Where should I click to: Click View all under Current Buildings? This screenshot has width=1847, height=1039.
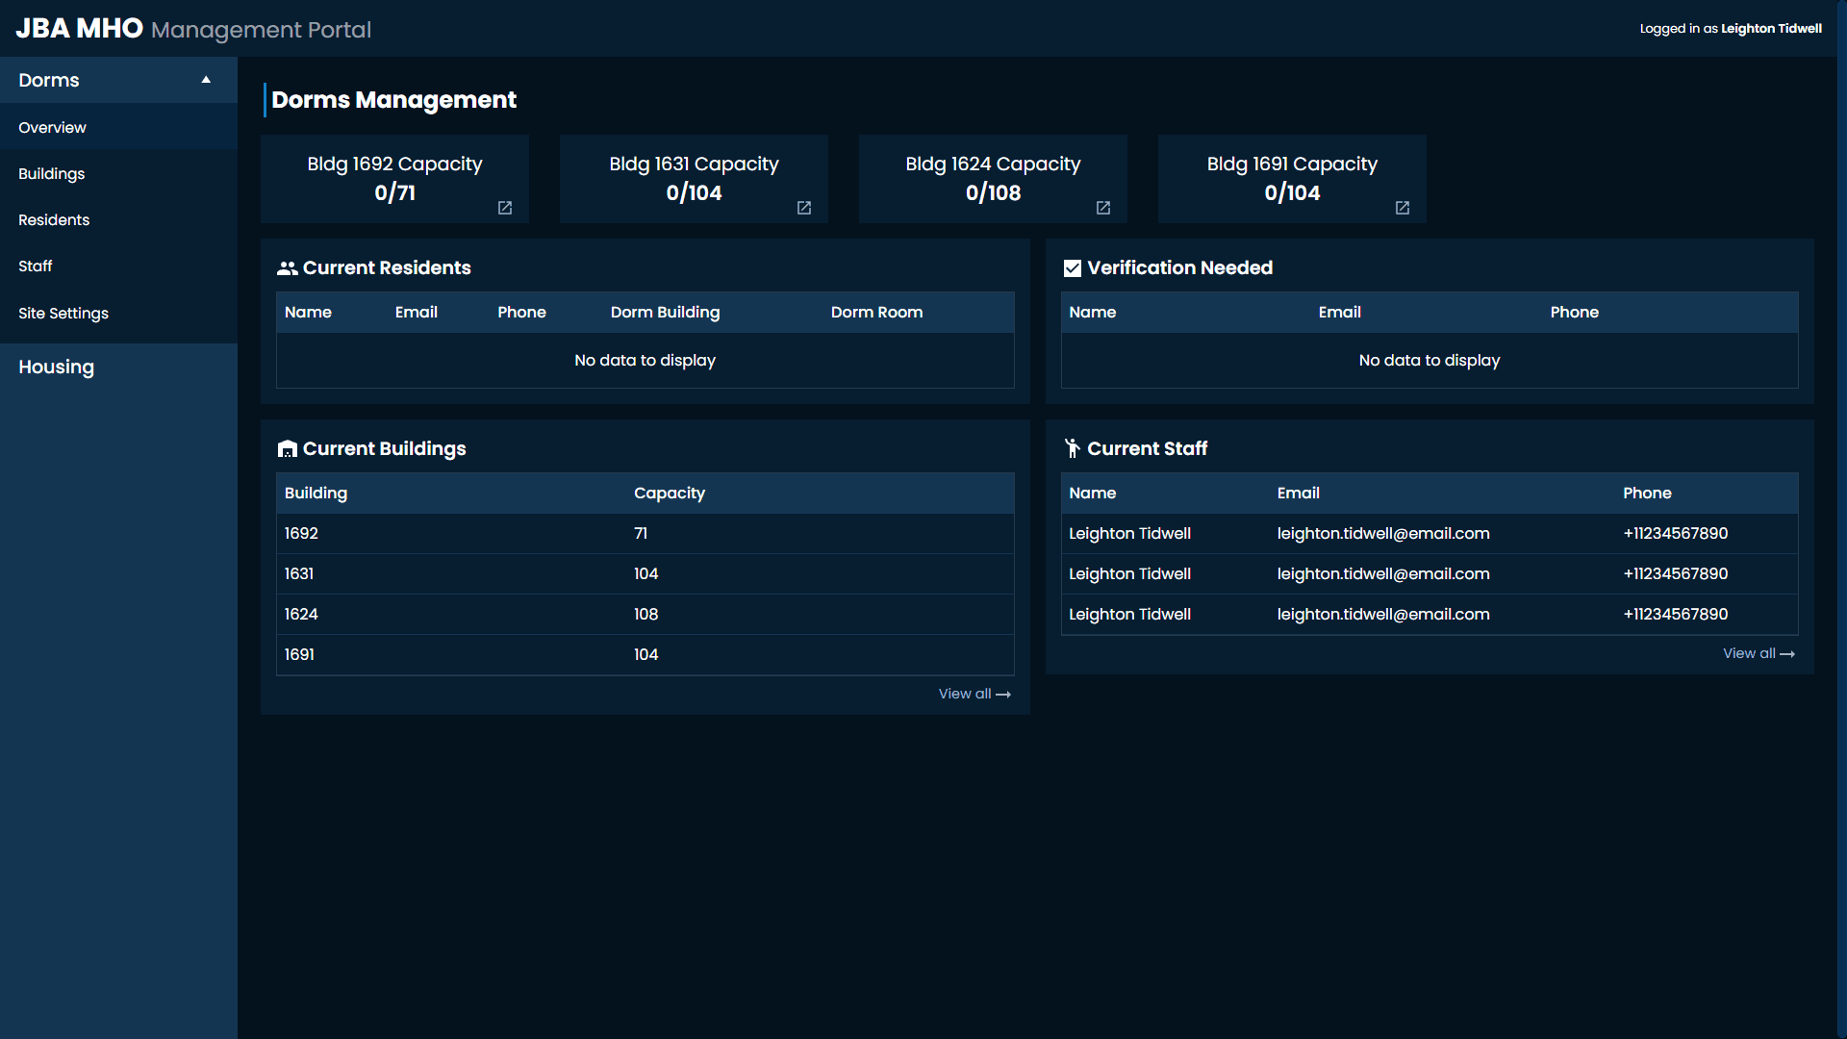tap(974, 693)
